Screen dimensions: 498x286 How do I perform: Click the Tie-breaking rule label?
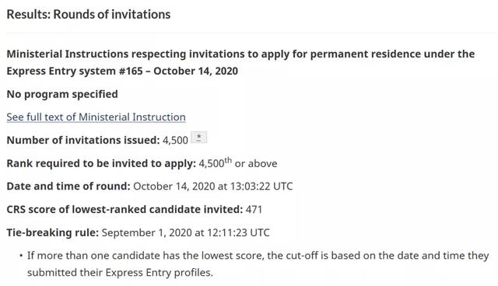[53, 232]
